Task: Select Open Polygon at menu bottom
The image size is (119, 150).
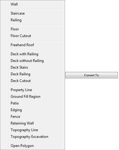Action: click(37, 146)
